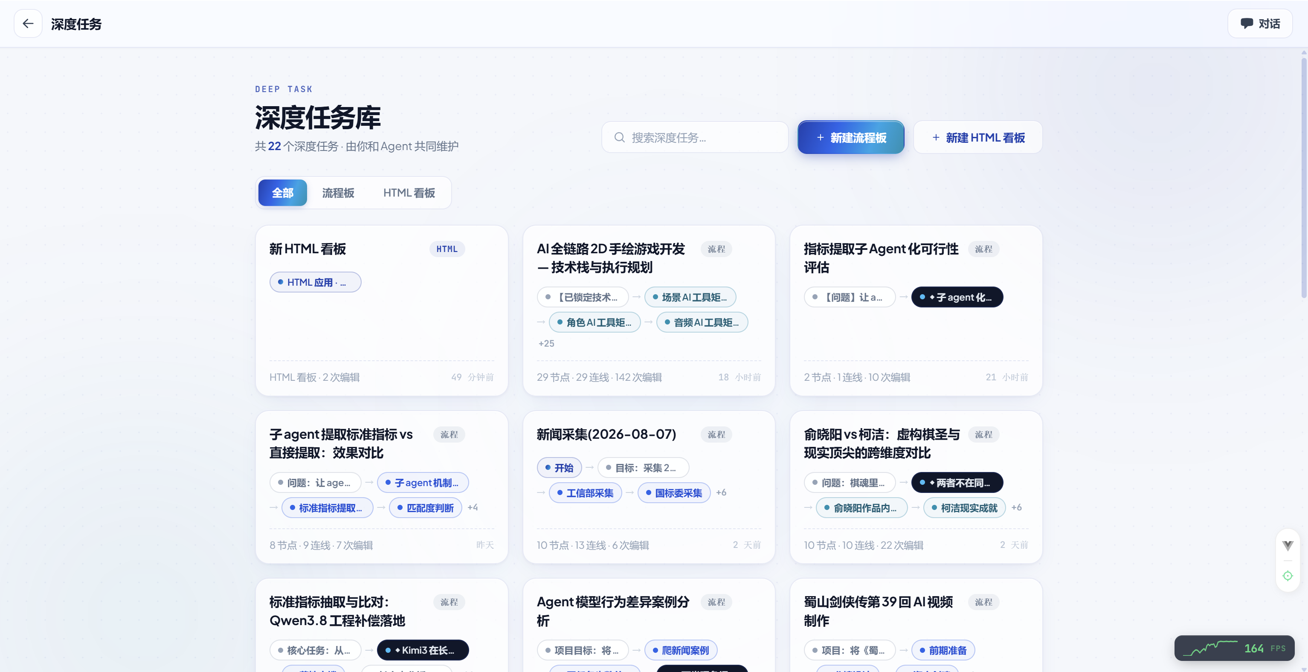Click the green component inspector target icon
The height and width of the screenshot is (672, 1308).
1288,576
